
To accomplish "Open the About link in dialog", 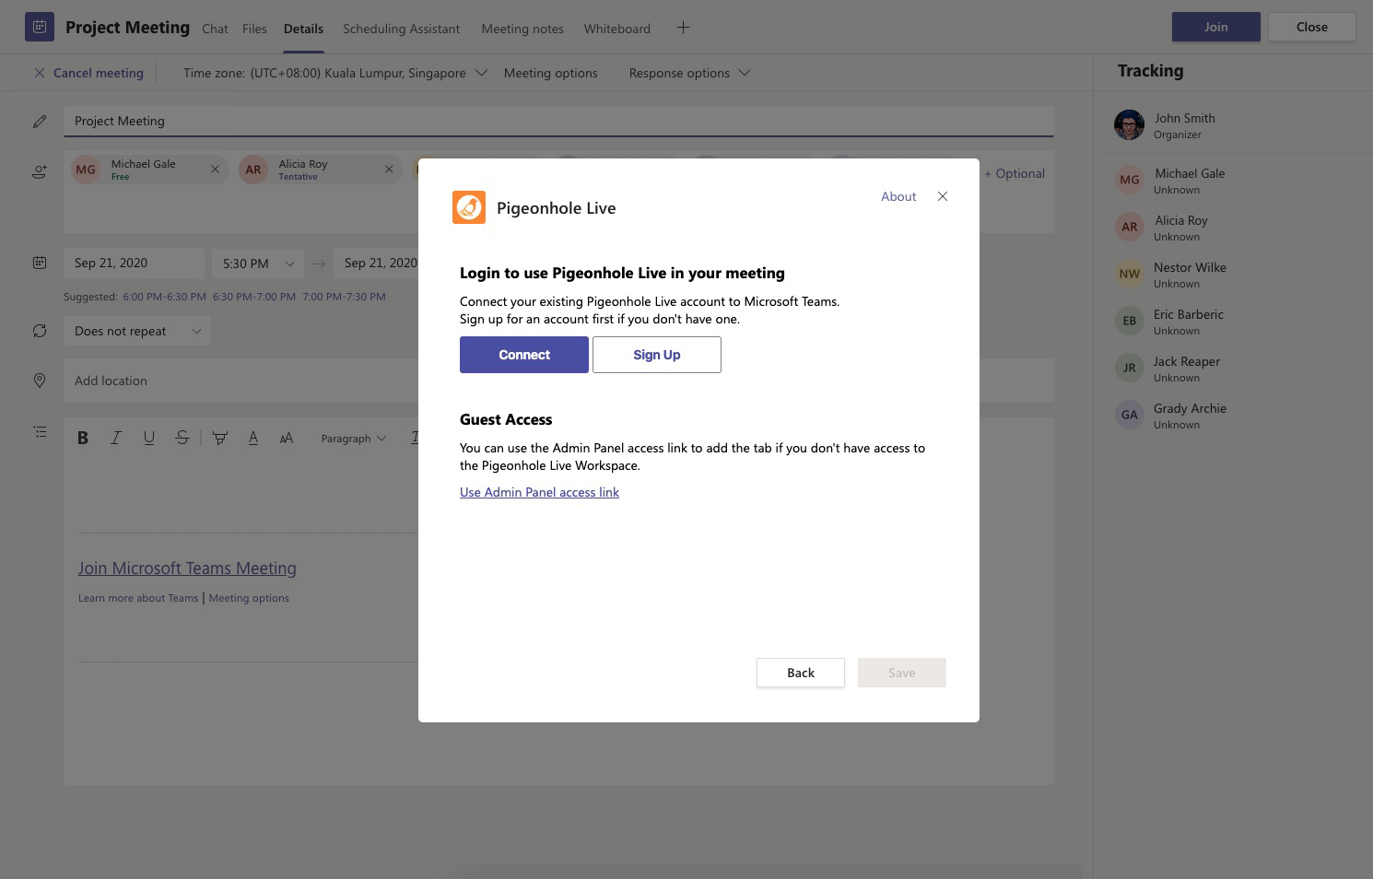I will [898, 196].
